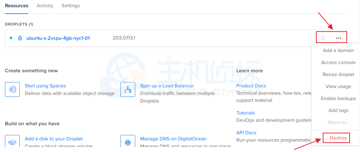The height and width of the screenshot is (152, 360).
Task: Select Add tags menu item
Action: pos(338,110)
